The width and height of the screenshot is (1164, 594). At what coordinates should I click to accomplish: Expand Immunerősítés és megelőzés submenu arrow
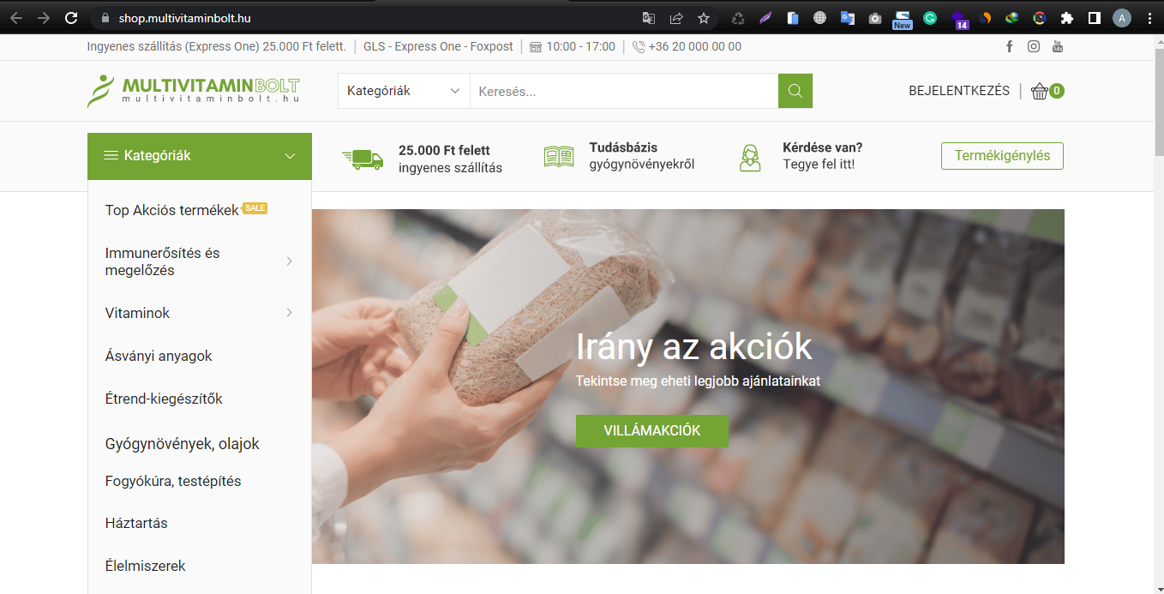point(290,261)
